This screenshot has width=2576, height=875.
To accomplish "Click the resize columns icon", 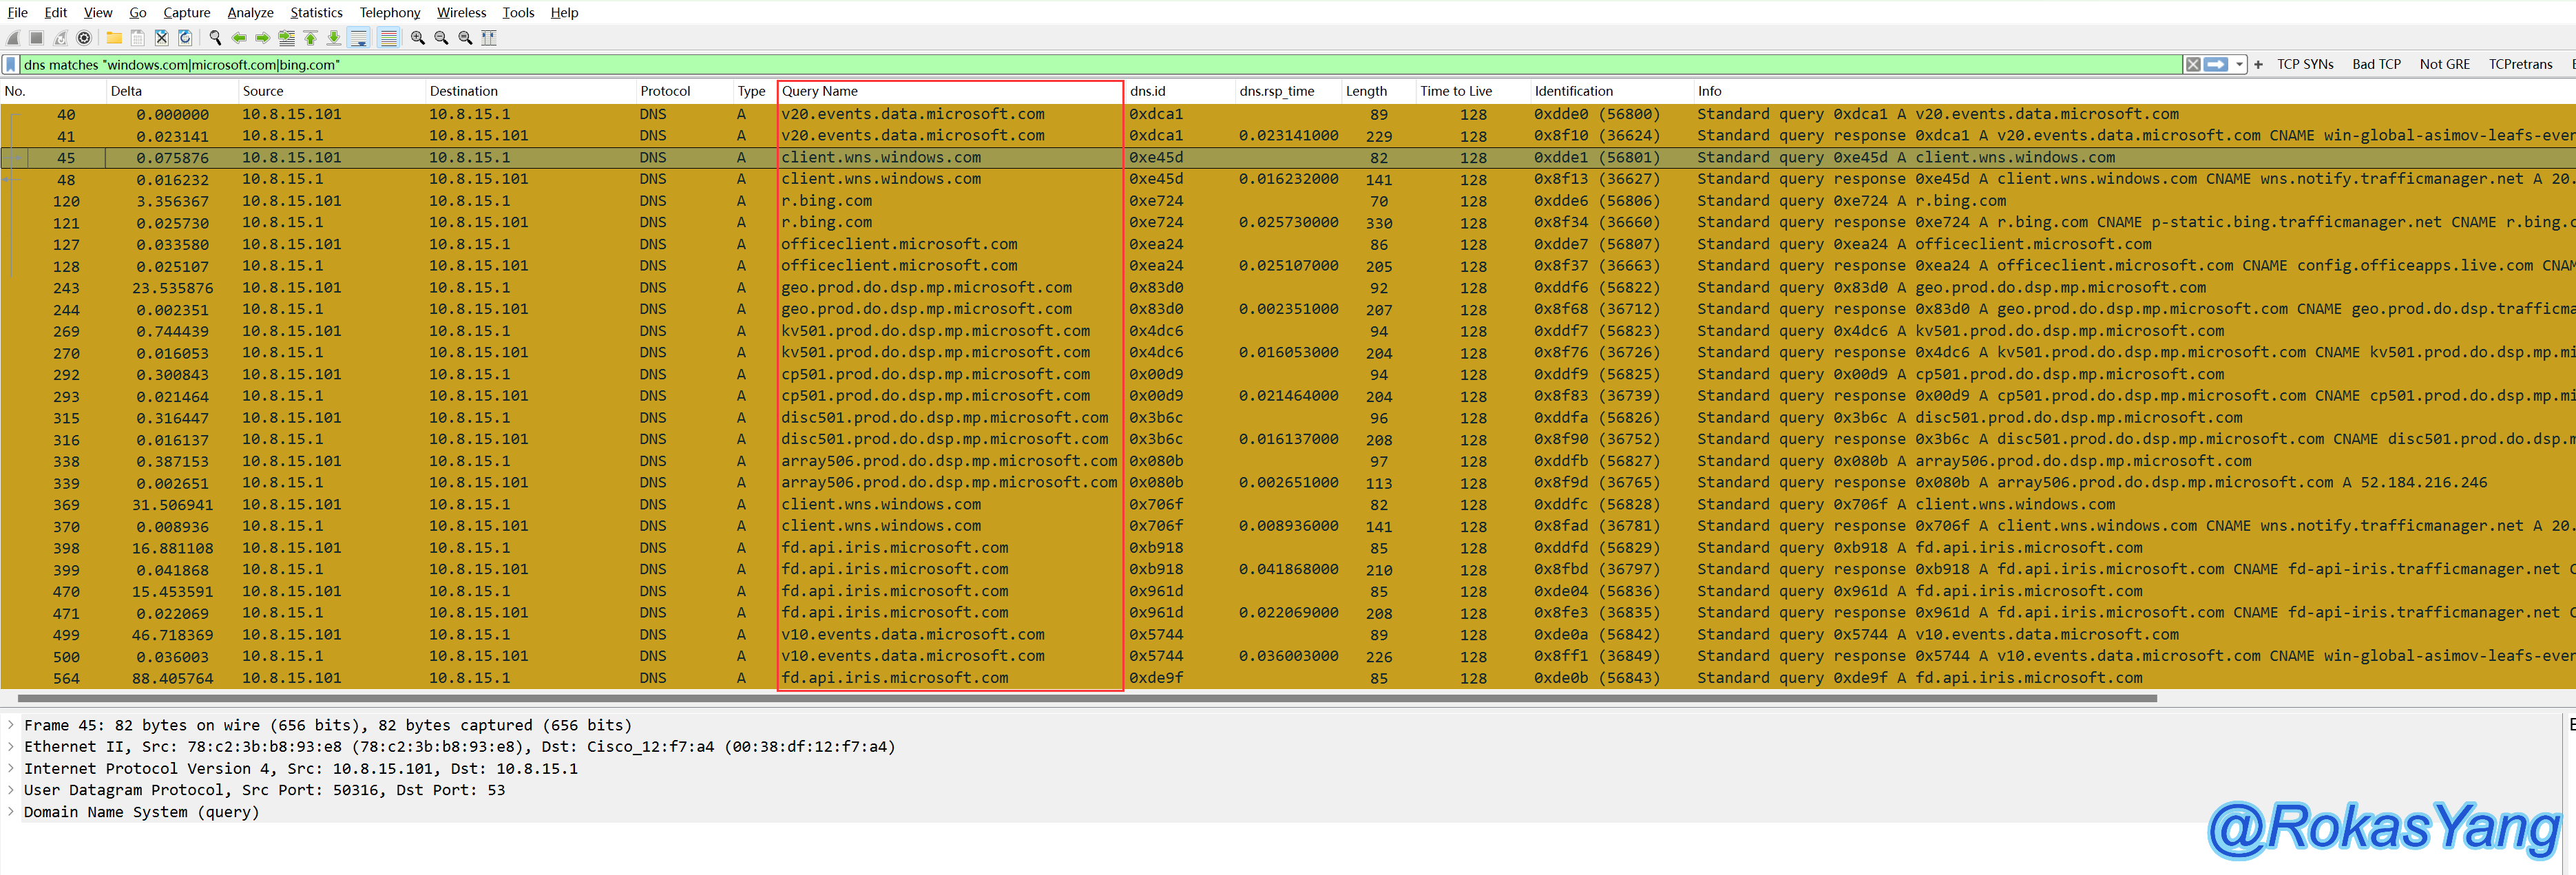I will click(489, 38).
